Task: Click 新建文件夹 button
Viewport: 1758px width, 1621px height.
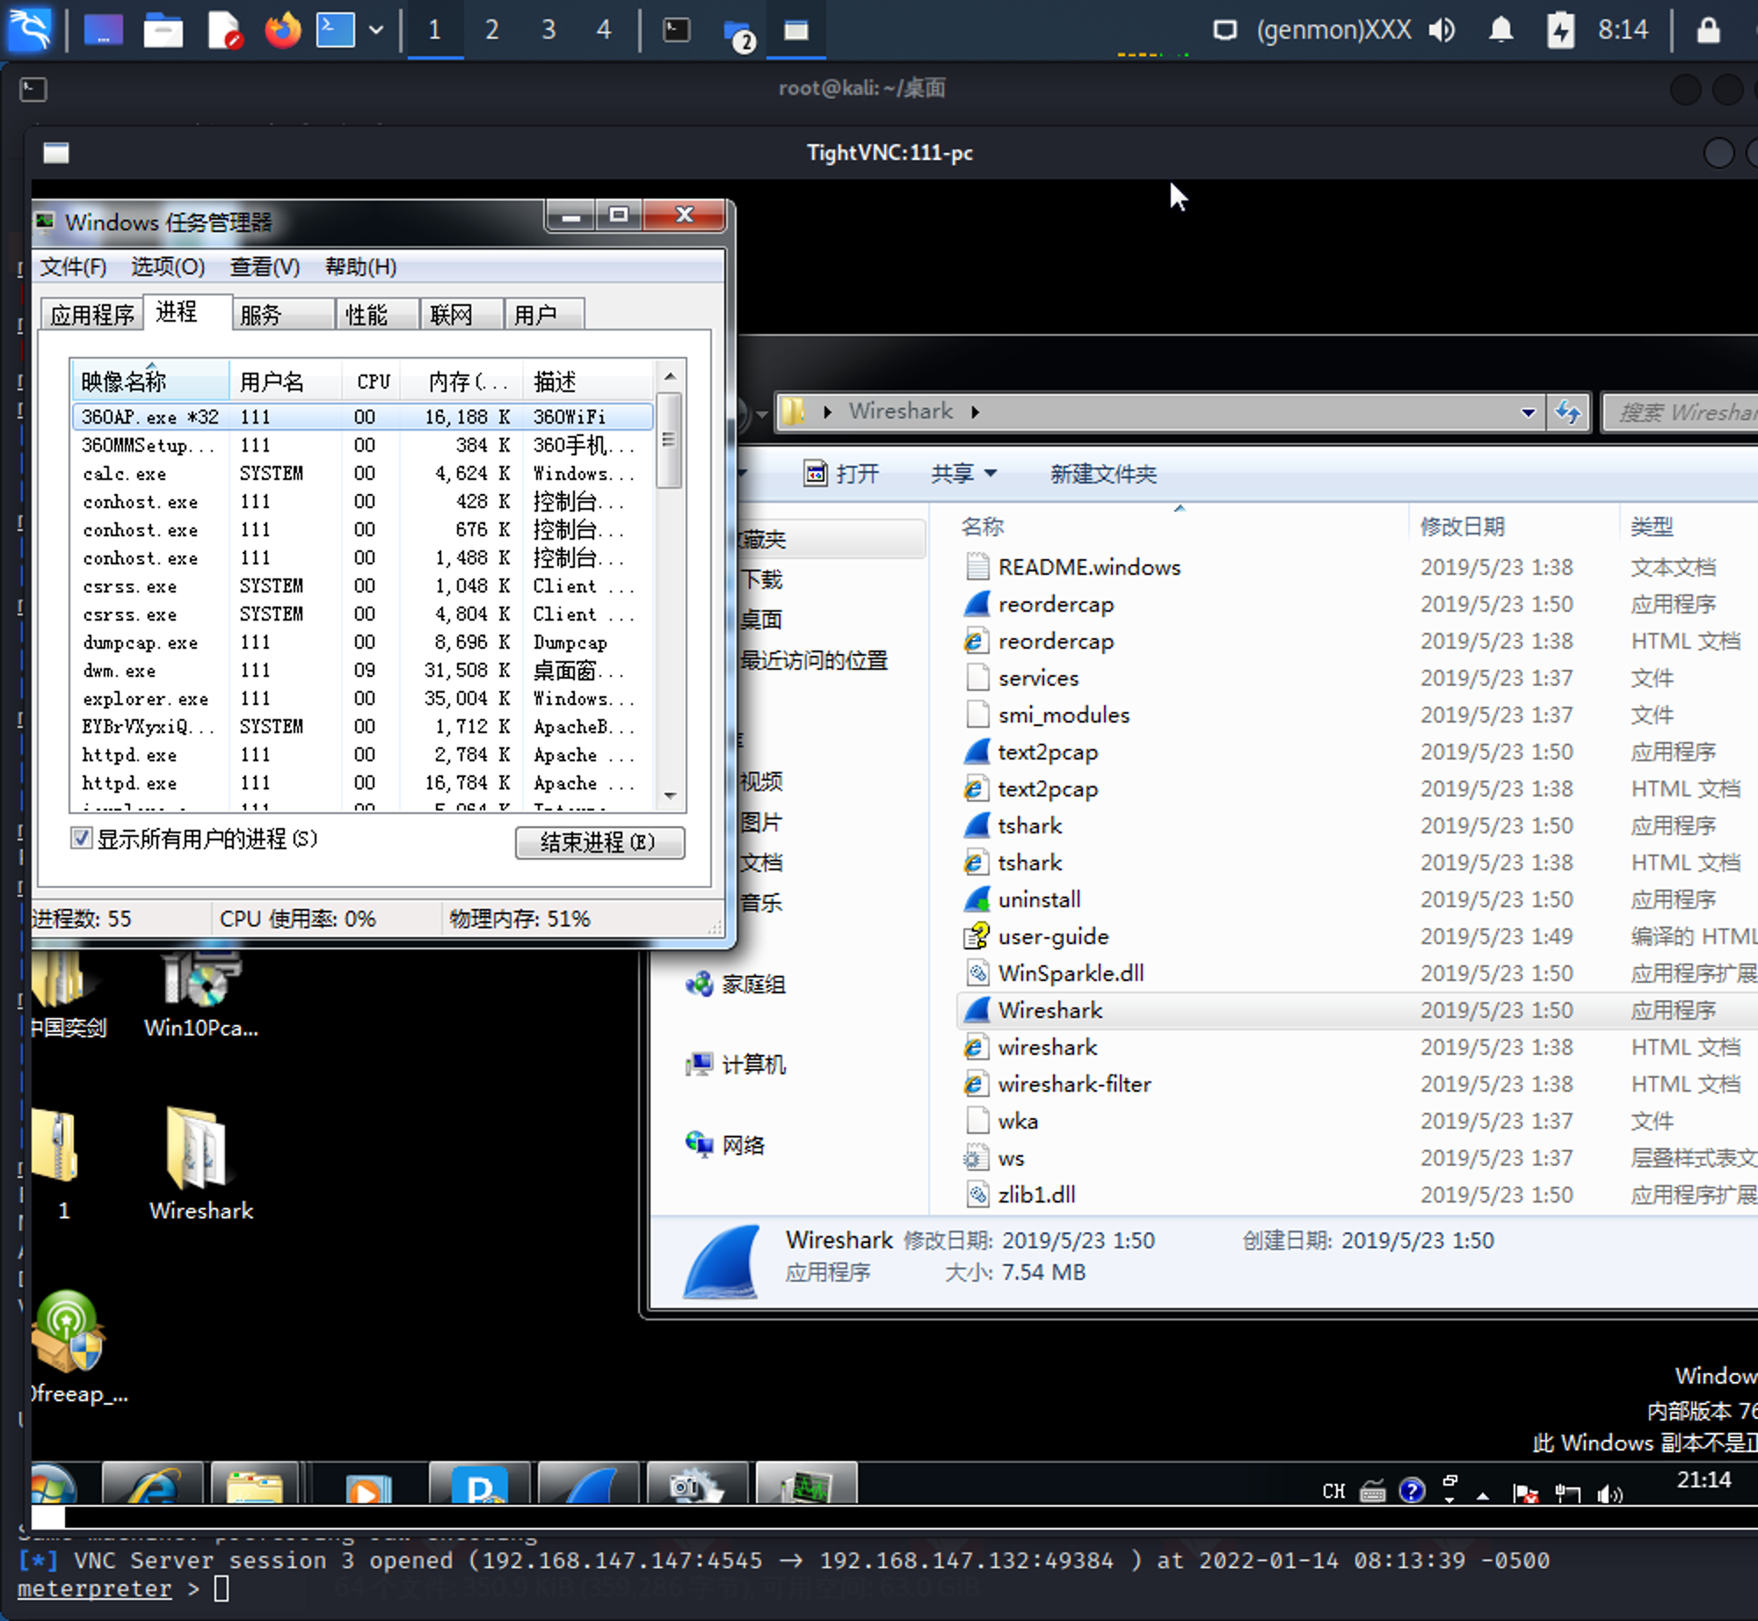Action: 1103,474
